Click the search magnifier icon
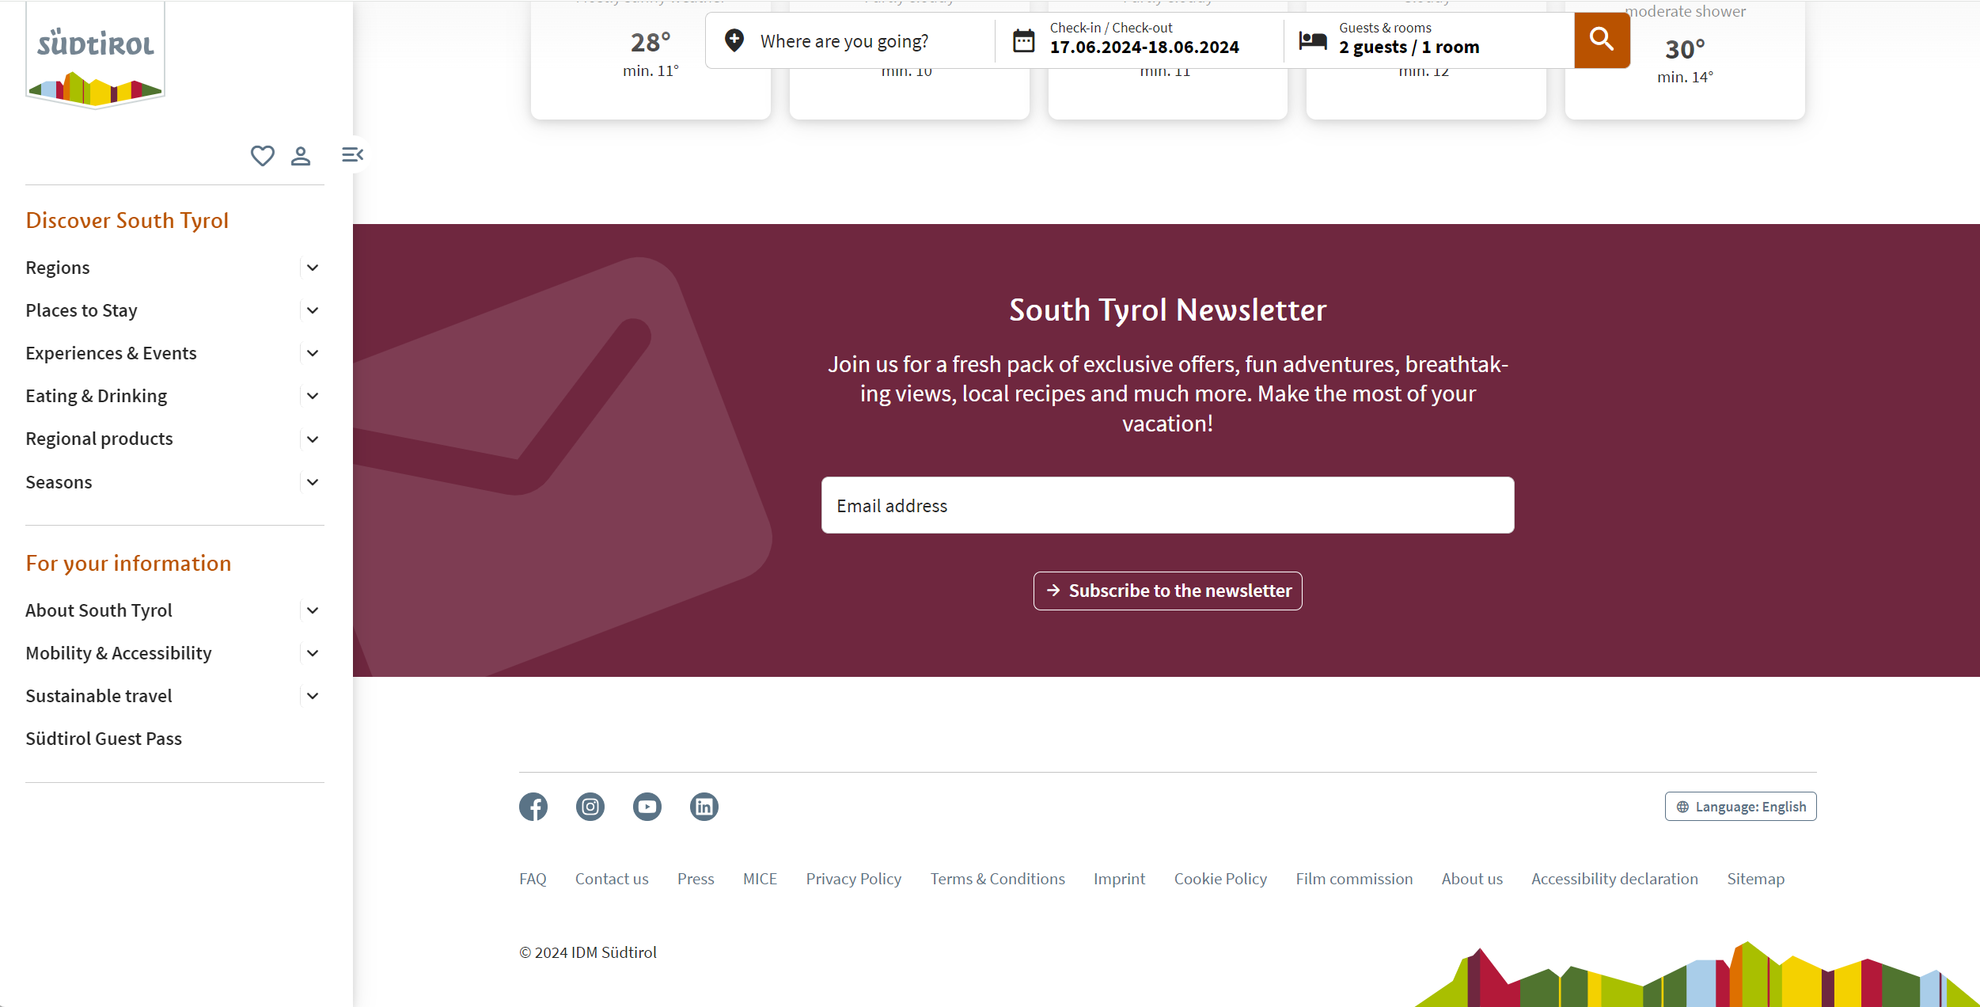 point(1602,40)
